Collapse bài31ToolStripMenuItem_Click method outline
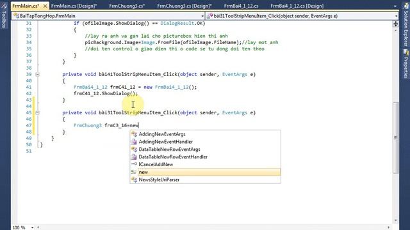410x230 pixels. [x=37, y=112]
